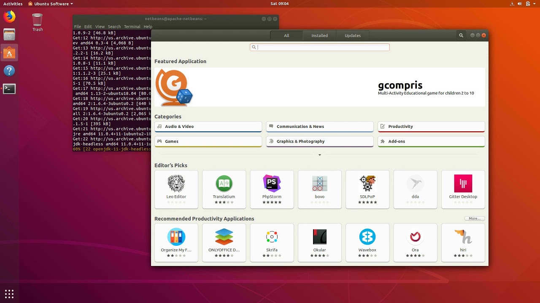Open the system menu power arrow
This screenshot has height=303, width=540.
point(535,4)
